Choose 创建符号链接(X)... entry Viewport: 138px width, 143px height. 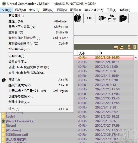[37, 96]
